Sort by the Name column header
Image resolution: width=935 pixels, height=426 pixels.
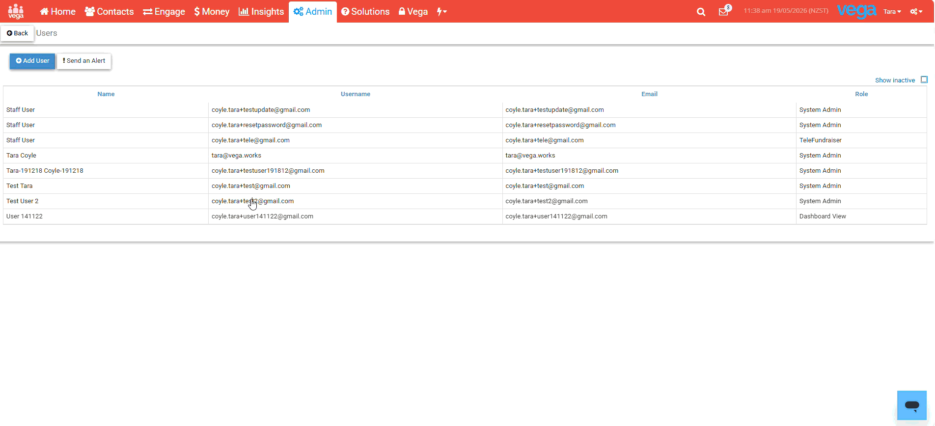tap(106, 94)
